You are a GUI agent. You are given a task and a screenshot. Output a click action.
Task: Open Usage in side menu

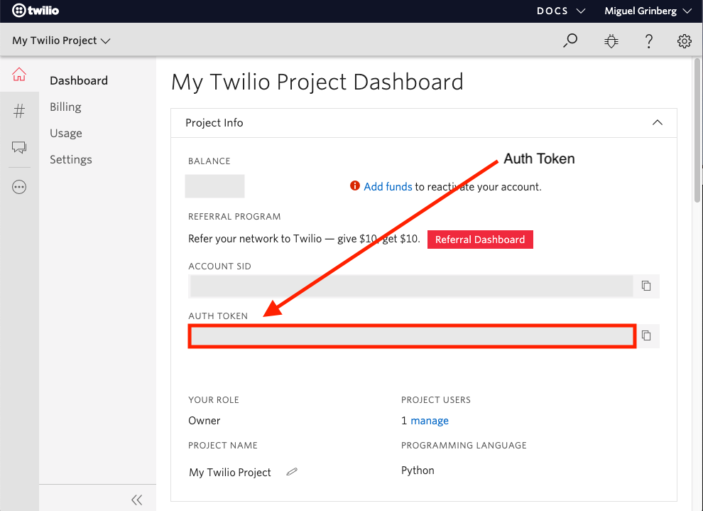pyautogui.click(x=66, y=133)
